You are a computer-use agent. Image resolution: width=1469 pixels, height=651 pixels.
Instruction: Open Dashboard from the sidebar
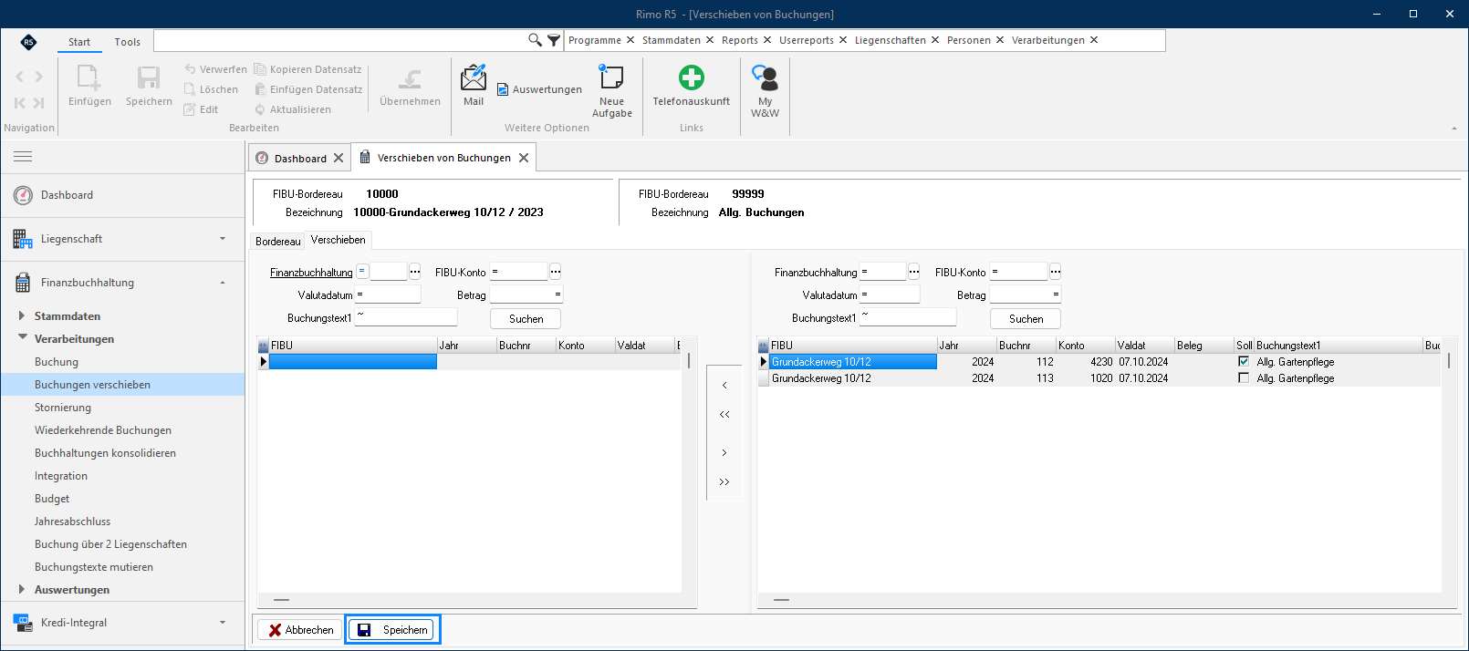[x=67, y=195]
